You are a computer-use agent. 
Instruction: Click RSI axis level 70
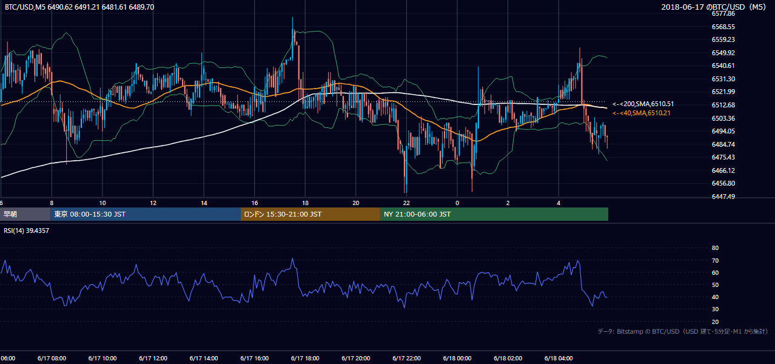coord(715,260)
